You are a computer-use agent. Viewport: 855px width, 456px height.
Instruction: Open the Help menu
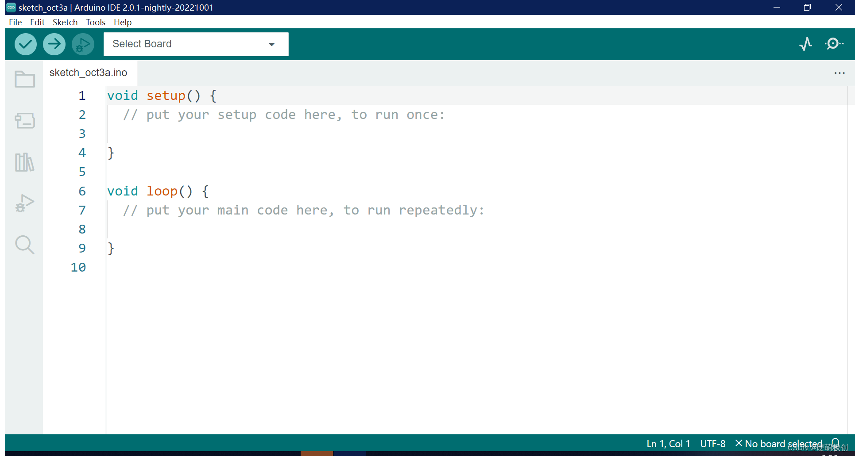click(x=123, y=22)
